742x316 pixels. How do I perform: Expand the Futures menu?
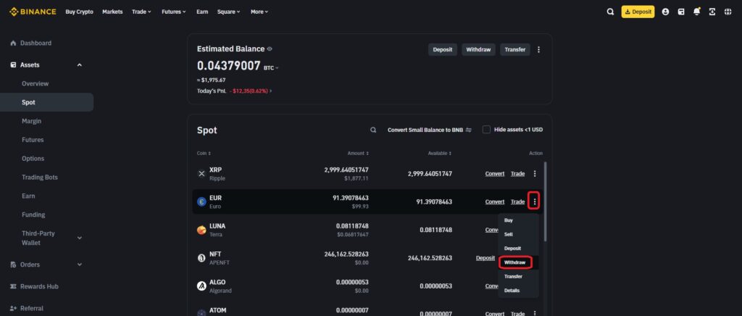pos(174,12)
